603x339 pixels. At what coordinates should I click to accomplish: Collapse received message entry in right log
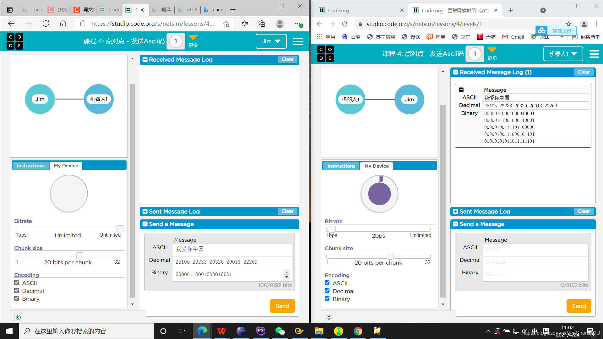(461, 90)
